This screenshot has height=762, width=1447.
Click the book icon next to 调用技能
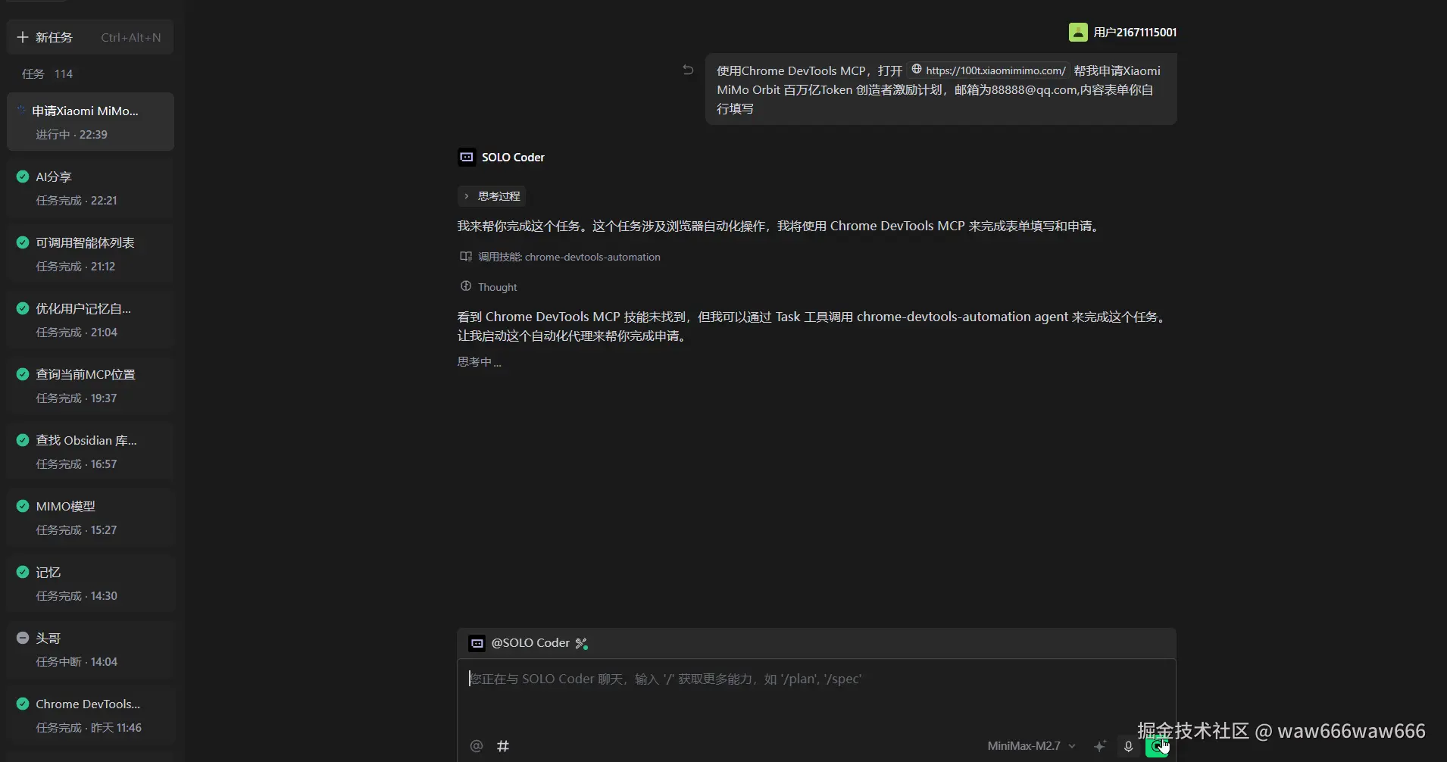click(466, 257)
